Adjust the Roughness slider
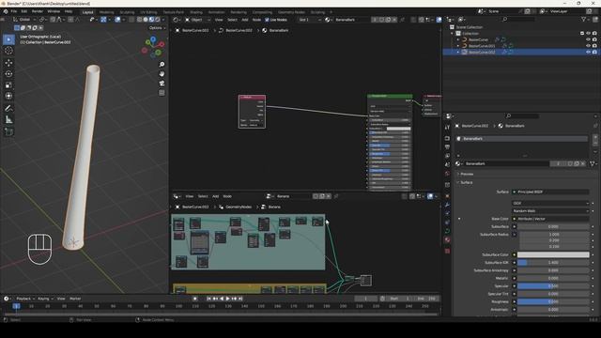The width and height of the screenshot is (601, 338). coord(553,301)
